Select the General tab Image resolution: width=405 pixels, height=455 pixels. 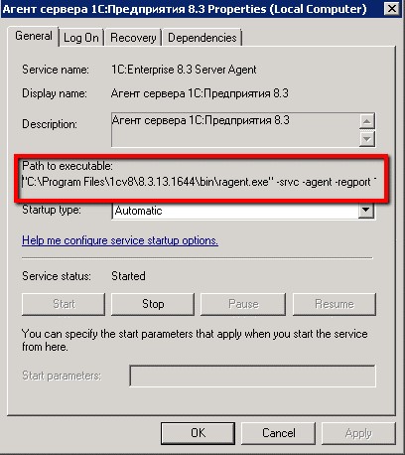pos(34,36)
